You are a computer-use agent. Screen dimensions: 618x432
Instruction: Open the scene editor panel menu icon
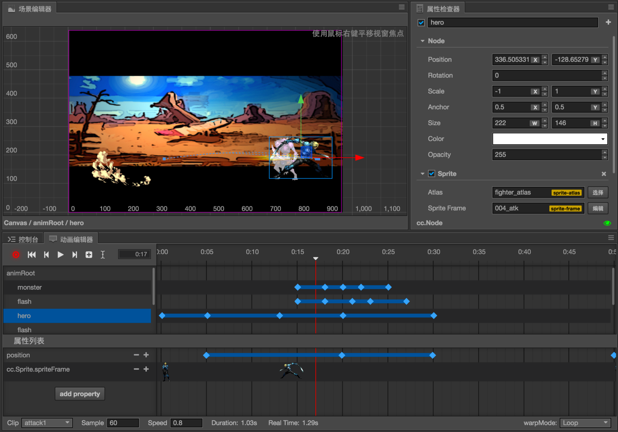[401, 7]
